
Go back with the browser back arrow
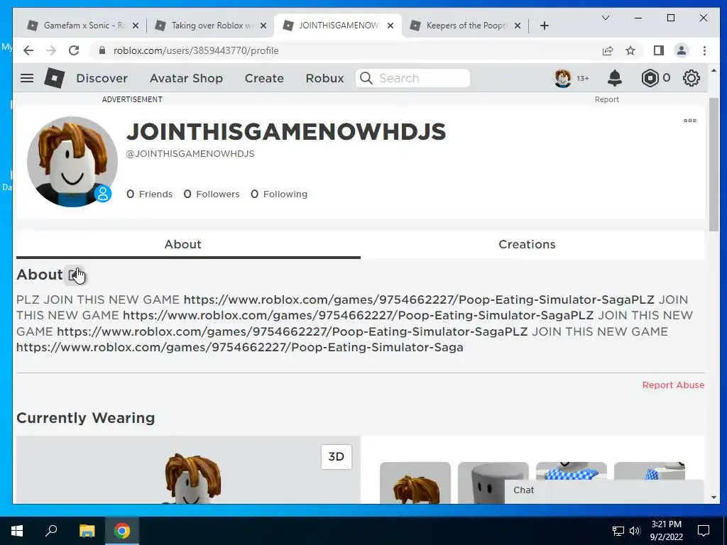(28, 50)
